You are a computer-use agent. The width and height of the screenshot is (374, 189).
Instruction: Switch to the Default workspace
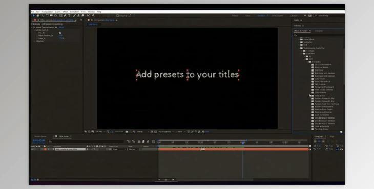235,16
